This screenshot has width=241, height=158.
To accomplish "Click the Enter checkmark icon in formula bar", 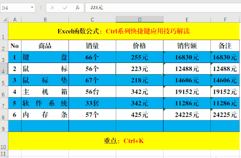I will (x=65, y=8).
